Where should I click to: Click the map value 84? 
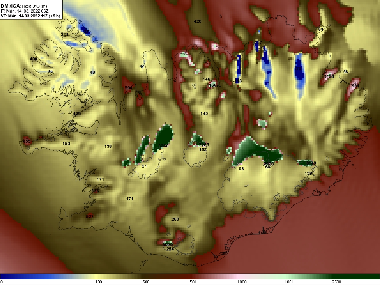[321, 29]
